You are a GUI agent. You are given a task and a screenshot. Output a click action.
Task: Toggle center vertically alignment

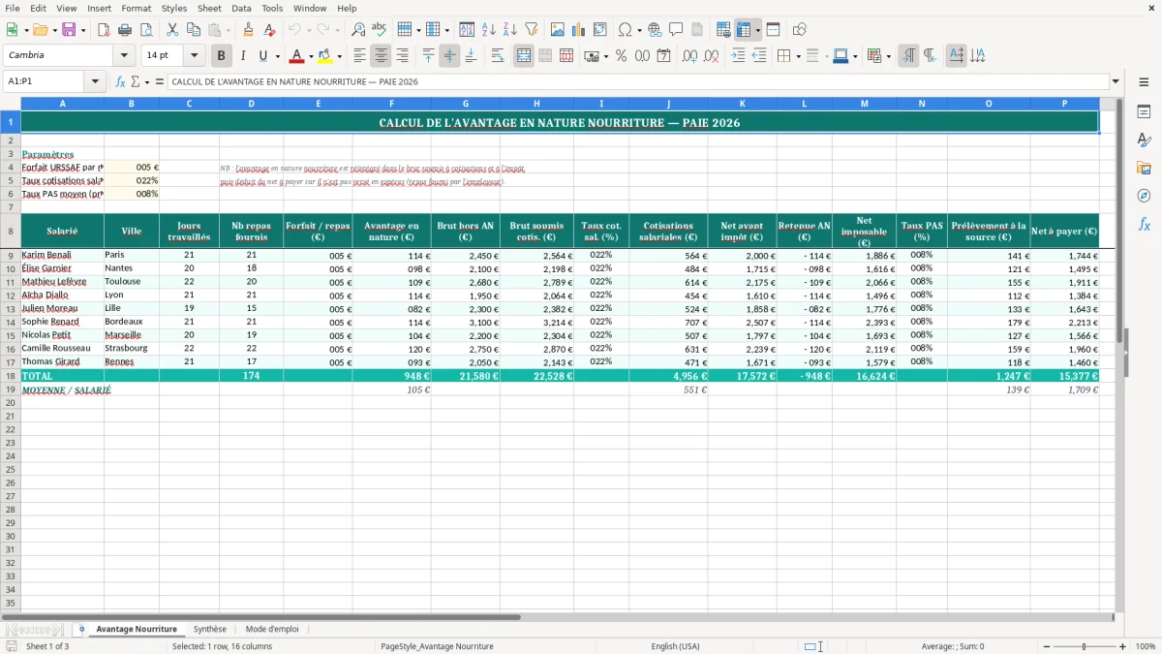(x=449, y=56)
